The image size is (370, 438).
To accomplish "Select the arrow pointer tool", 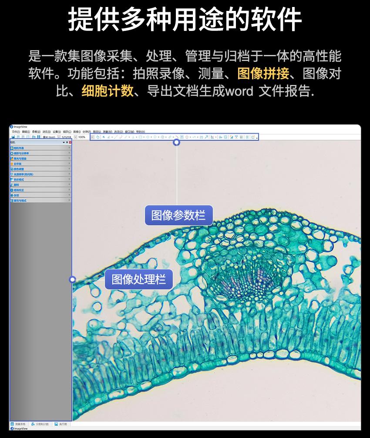I will tap(104, 137).
